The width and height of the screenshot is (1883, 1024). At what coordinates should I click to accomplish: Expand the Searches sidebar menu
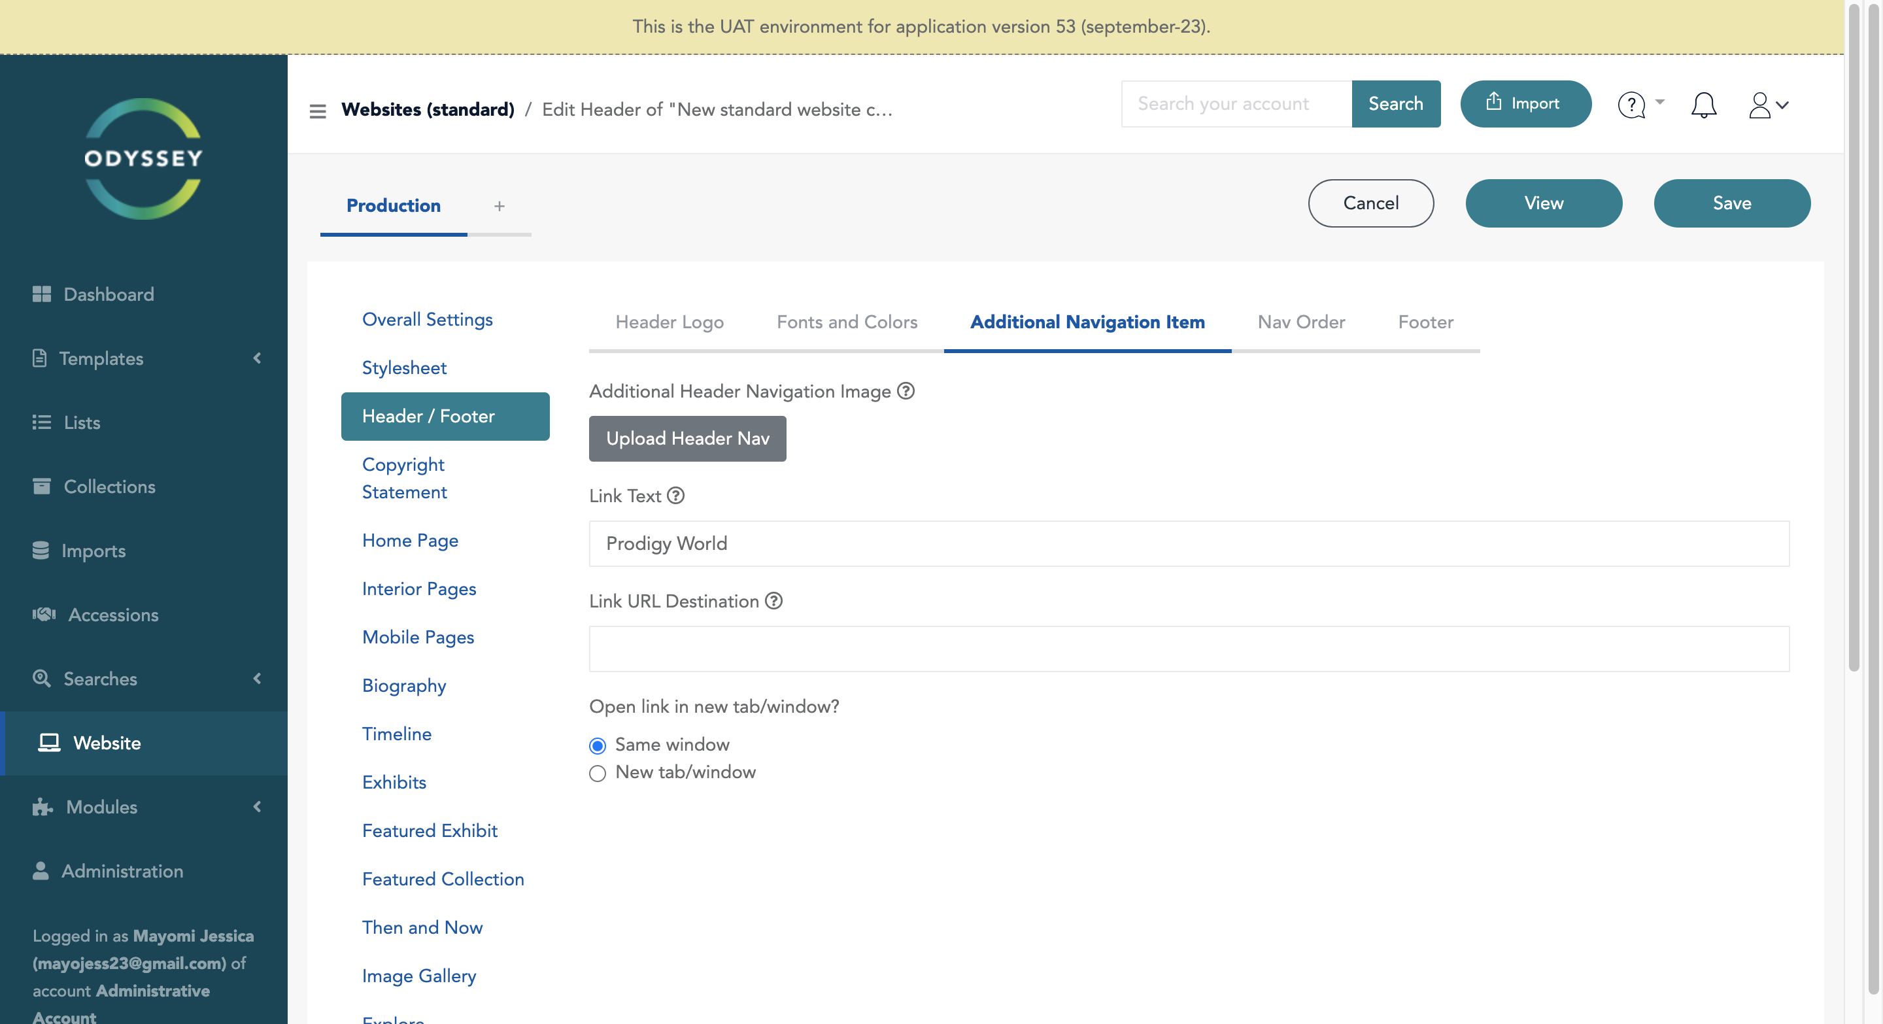pyautogui.click(x=100, y=678)
